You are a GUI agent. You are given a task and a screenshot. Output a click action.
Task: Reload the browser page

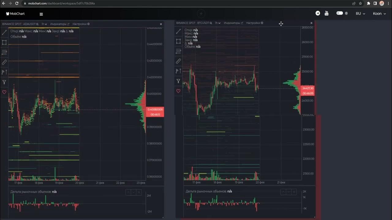[17, 3]
